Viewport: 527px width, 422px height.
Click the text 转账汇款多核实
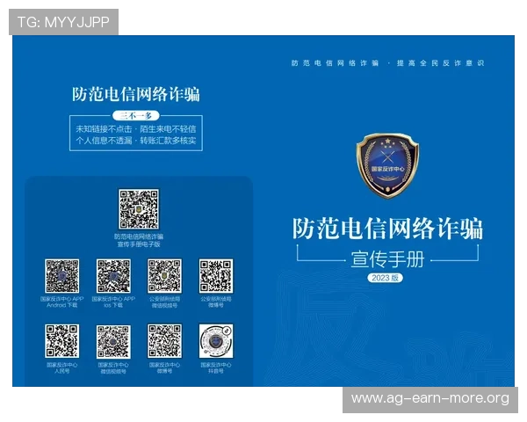click(x=168, y=141)
